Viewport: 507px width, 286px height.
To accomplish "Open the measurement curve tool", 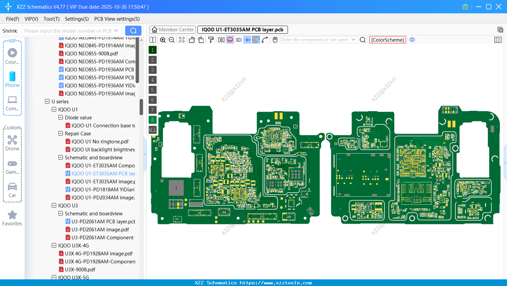I will [x=265, y=40].
